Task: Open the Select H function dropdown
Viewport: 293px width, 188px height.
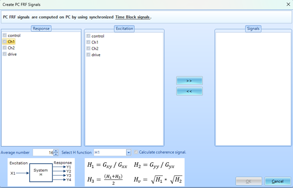Action: point(128,152)
